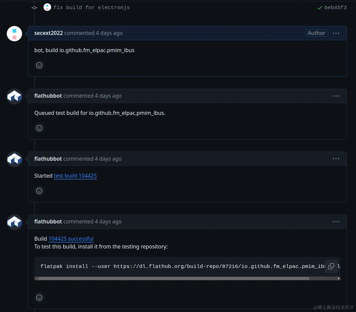Open 4 days ago timestamp on Queued comment
This screenshot has width=356, height=312.
coord(108,96)
